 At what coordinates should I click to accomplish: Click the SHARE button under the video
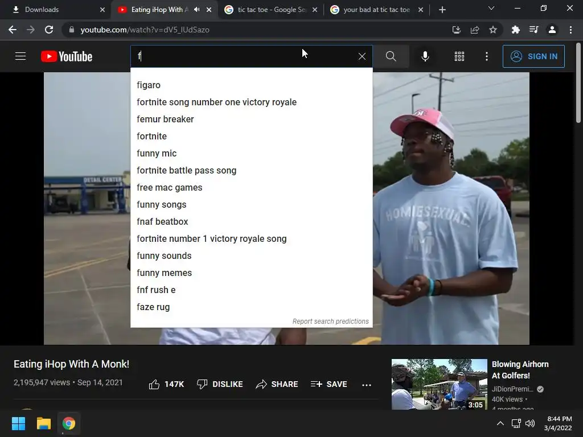click(x=277, y=384)
